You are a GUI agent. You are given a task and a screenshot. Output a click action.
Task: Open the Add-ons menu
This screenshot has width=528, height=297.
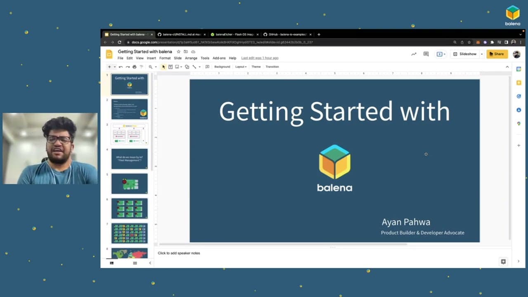pyautogui.click(x=219, y=58)
